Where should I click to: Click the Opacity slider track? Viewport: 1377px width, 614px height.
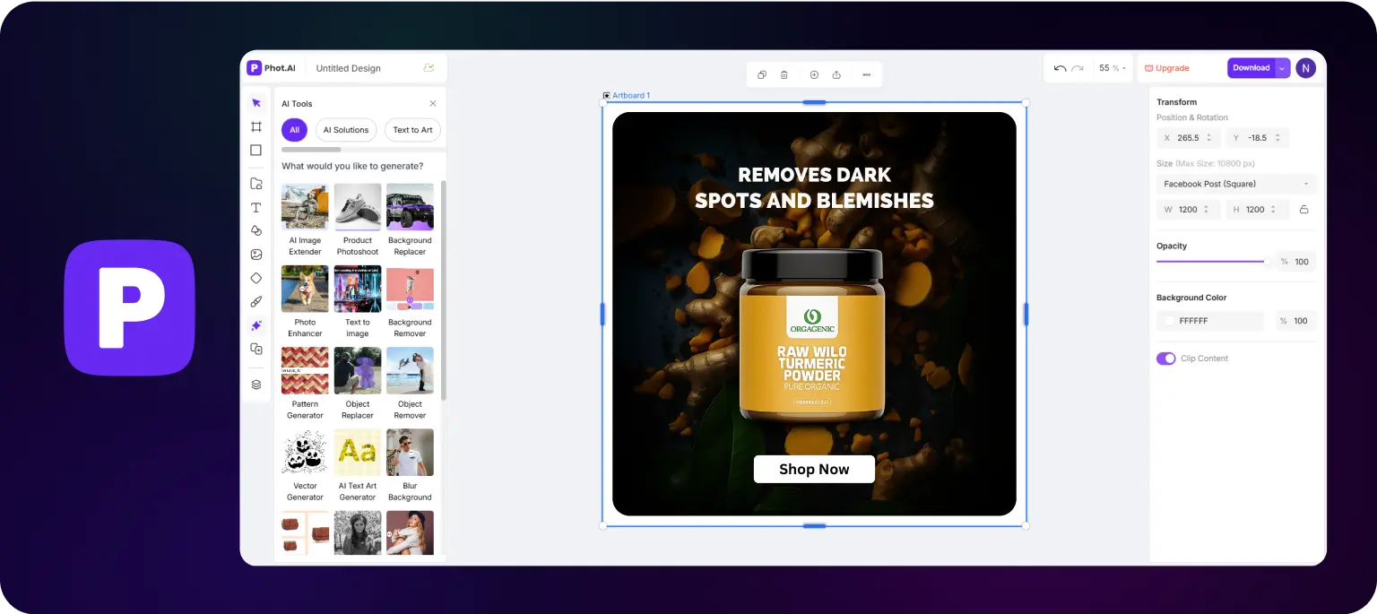click(x=1213, y=262)
